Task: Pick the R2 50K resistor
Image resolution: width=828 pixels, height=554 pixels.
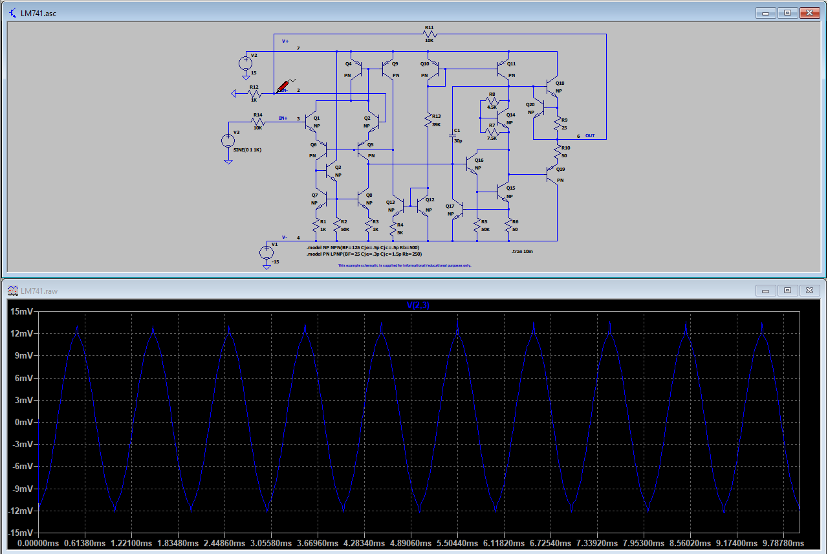Action: (x=336, y=225)
